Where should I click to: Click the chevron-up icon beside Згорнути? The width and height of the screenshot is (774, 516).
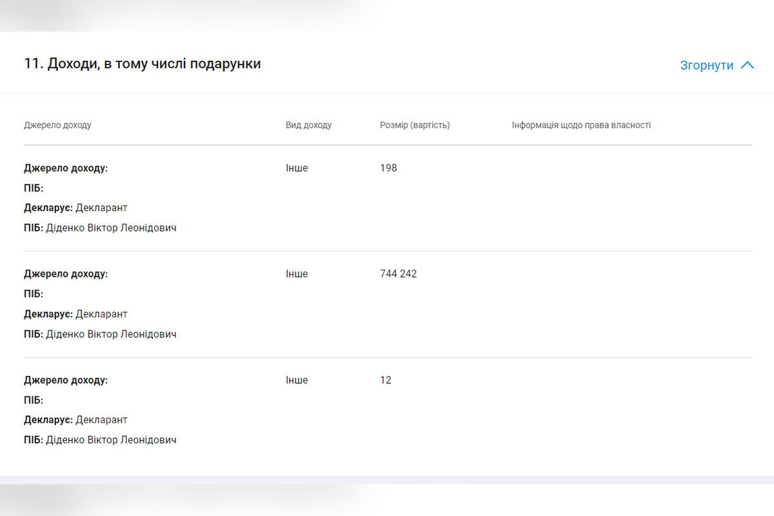click(x=748, y=65)
